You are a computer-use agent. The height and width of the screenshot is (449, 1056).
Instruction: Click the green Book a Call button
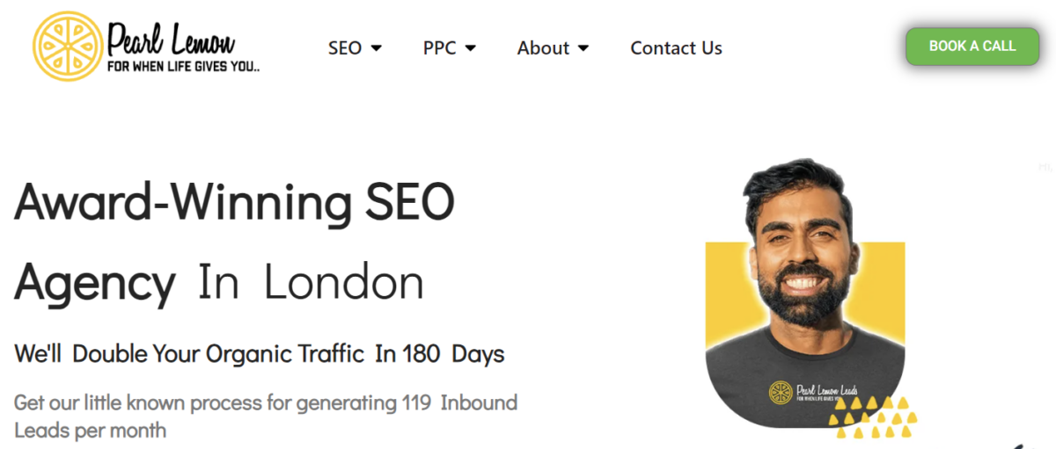point(972,46)
